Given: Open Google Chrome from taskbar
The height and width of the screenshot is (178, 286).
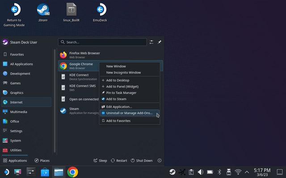Looking at the screenshot, I should pos(72,172).
